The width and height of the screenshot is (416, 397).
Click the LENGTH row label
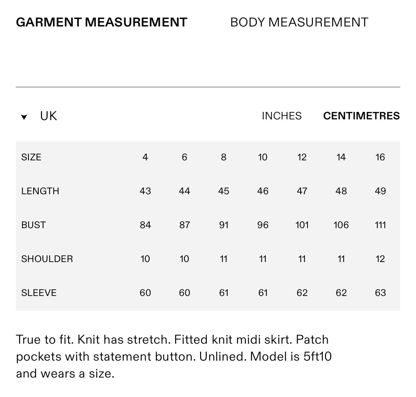click(40, 191)
